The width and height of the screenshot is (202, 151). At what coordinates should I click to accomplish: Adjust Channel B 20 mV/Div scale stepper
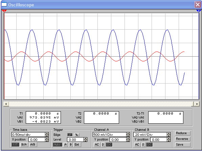(x=169, y=134)
